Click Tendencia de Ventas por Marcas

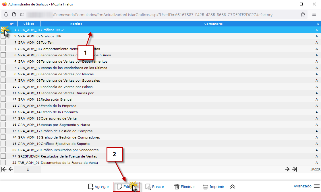pyautogui.click(x=67, y=74)
